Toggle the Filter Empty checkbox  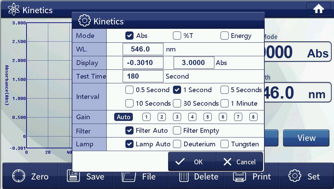click(177, 130)
